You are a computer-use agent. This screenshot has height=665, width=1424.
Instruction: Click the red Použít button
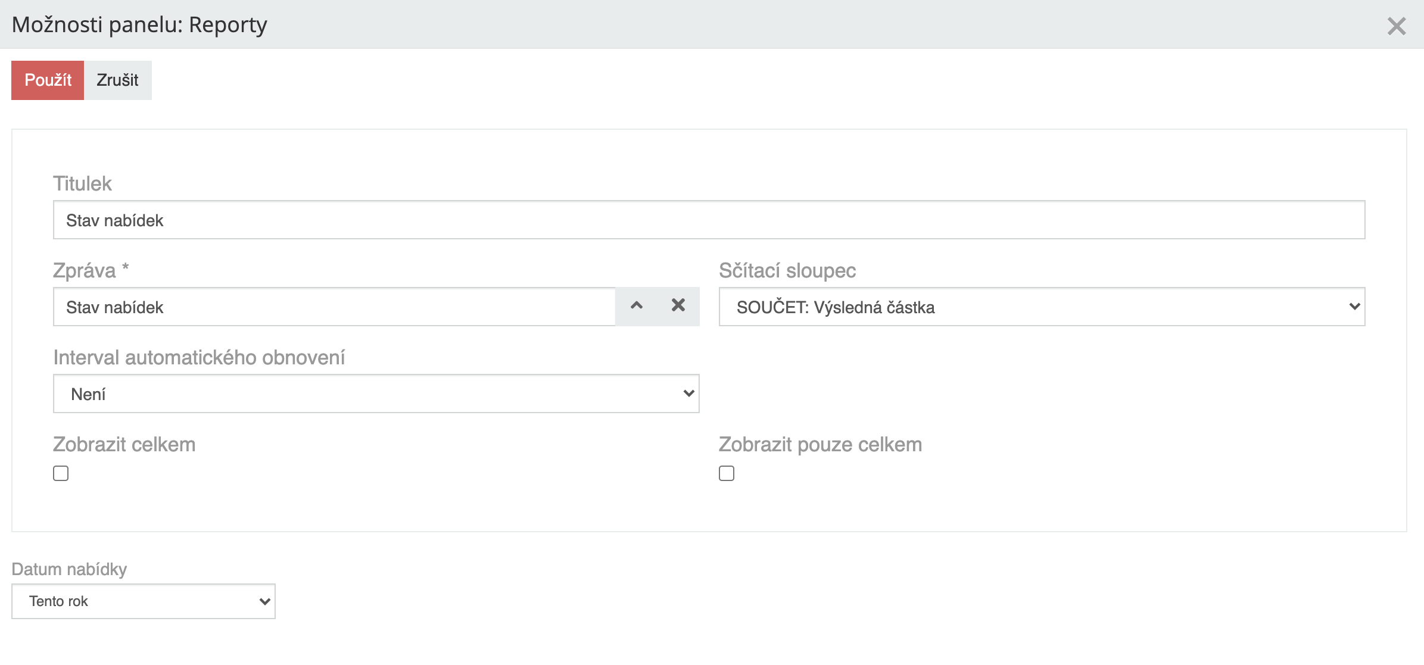tap(48, 80)
